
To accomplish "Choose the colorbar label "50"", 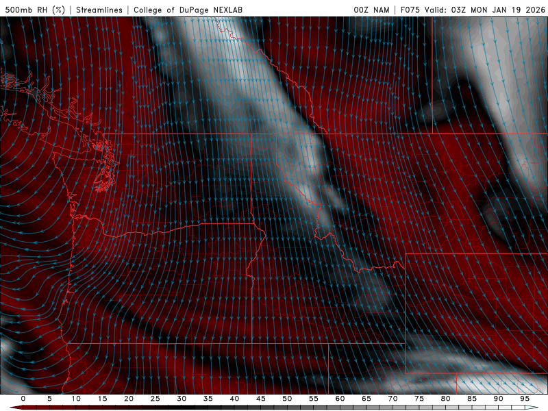I will click(287, 399).
